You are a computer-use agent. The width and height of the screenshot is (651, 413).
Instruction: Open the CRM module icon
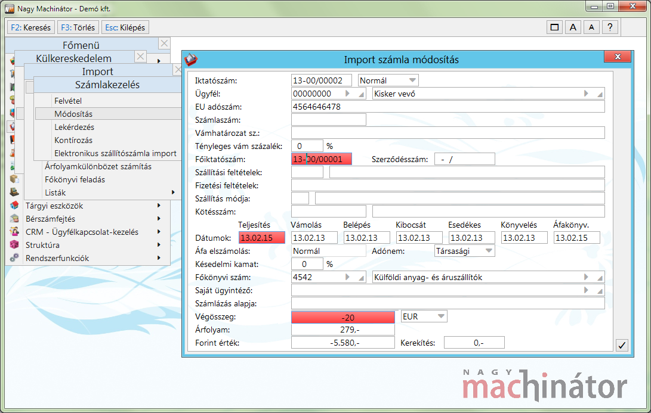click(x=14, y=232)
